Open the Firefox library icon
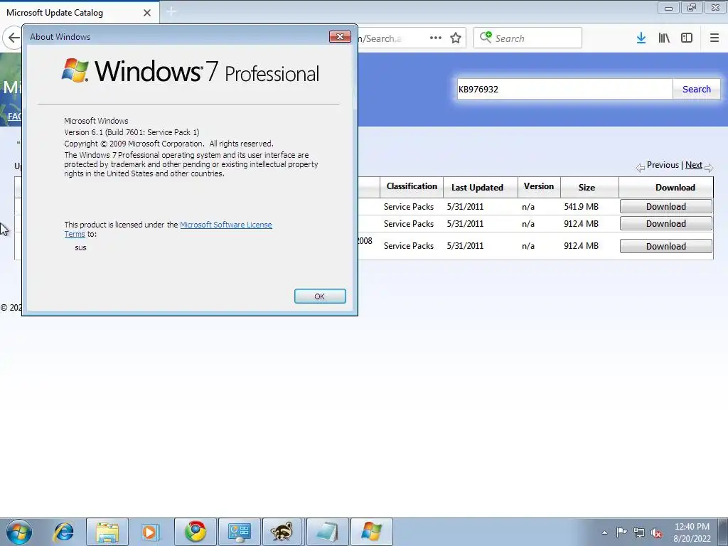 tap(664, 38)
